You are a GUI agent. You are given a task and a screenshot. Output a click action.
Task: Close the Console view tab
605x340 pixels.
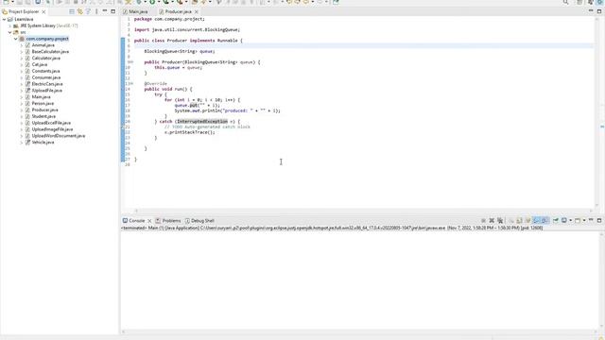click(x=149, y=221)
